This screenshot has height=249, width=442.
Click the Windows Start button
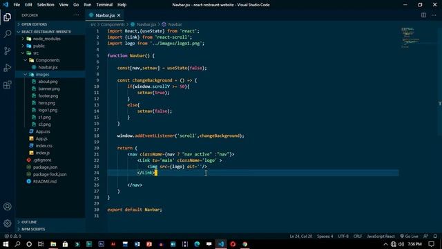(x=6, y=244)
